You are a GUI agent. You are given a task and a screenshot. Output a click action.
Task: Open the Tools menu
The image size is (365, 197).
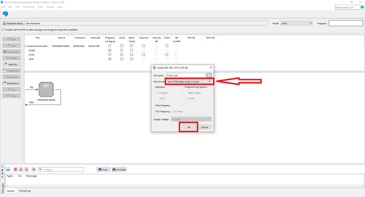tap(40, 7)
